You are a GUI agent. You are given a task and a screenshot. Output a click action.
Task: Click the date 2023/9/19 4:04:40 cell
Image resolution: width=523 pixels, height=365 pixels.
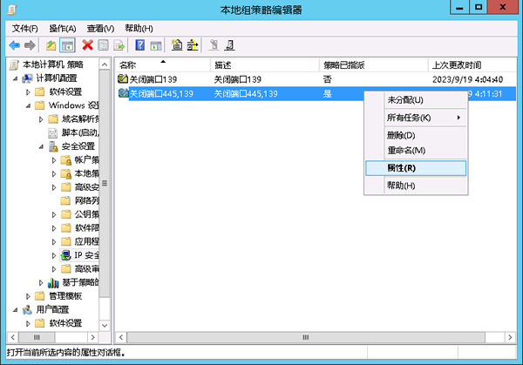tap(467, 79)
